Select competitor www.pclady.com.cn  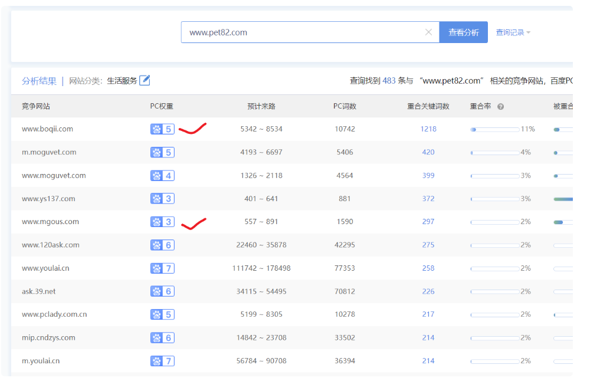click(x=54, y=314)
